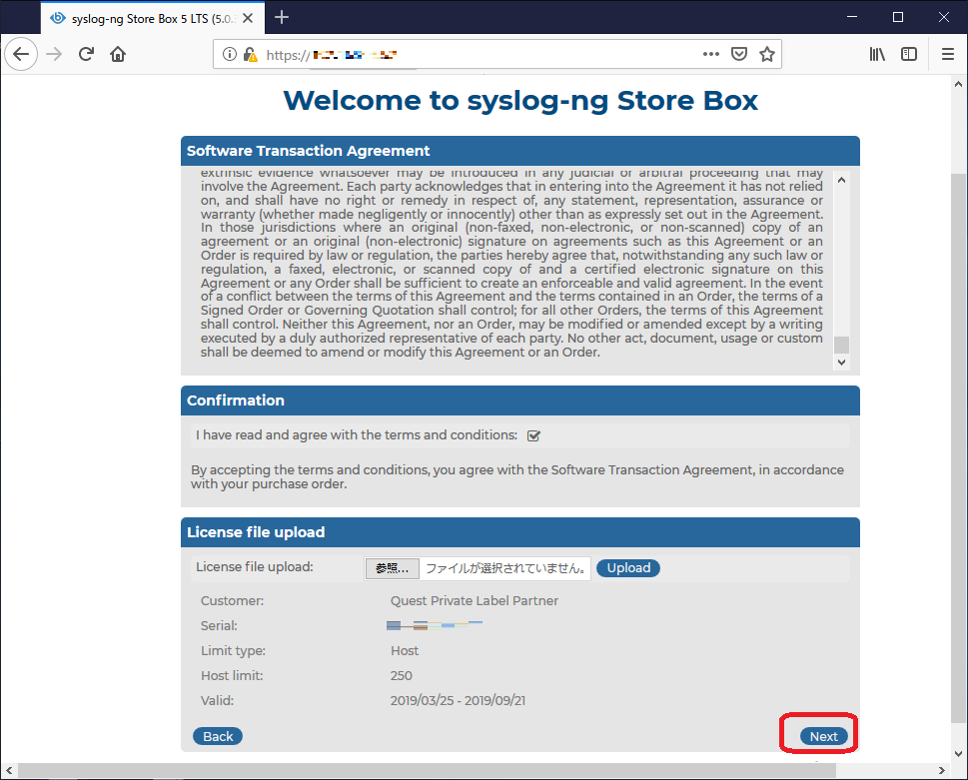Viewport: 968px width, 780px height.
Task: Click the Limit type value Host
Action: point(405,651)
